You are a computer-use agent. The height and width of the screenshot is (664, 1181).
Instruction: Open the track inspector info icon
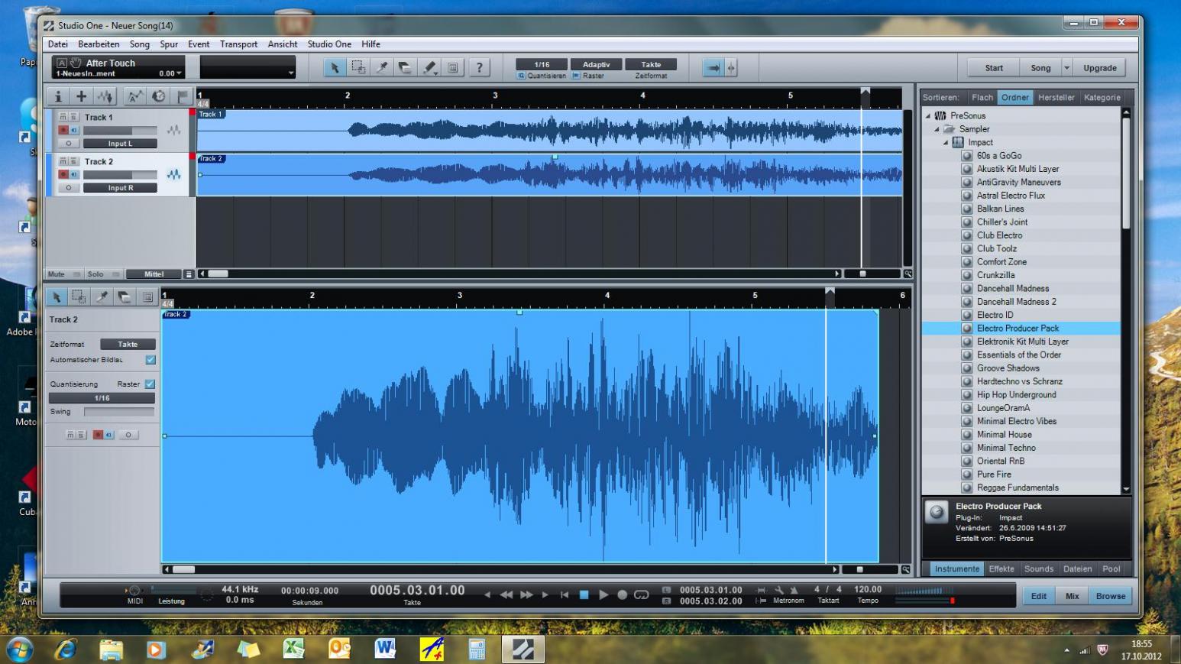pos(57,96)
